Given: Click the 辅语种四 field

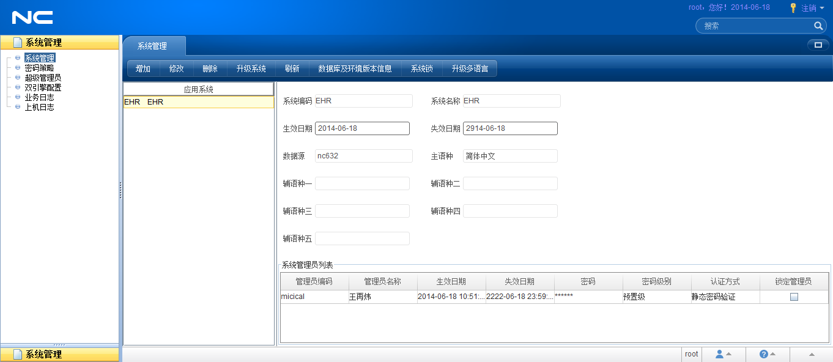Looking at the screenshot, I should tap(510, 211).
